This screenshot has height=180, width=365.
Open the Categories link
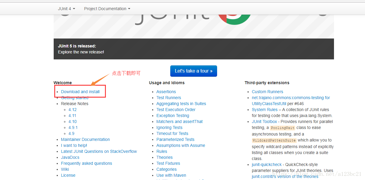[166, 169]
